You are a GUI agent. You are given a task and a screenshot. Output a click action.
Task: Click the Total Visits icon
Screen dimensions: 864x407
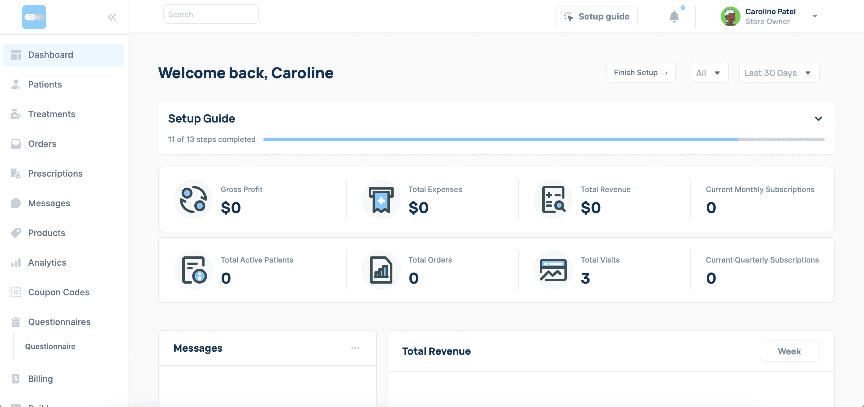[553, 270]
